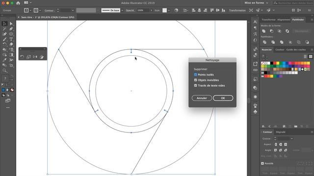Select the Type tool
The height and width of the screenshot is (176, 314).
coord(11,39)
